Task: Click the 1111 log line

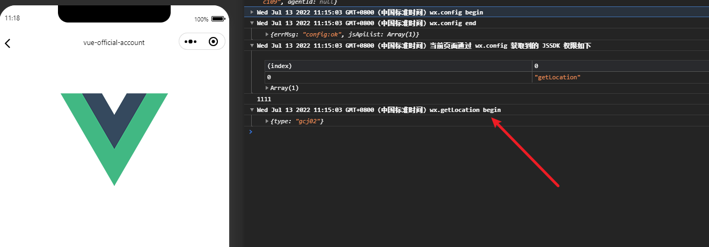Action: (264, 99)
